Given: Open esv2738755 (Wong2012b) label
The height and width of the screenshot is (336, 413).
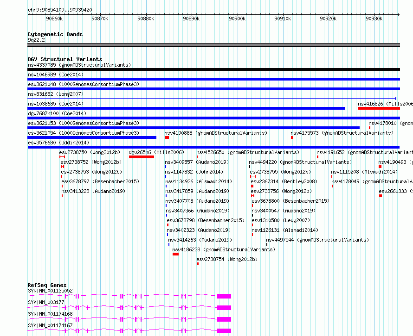Looking at the screenshot, I should click(280, 172).
